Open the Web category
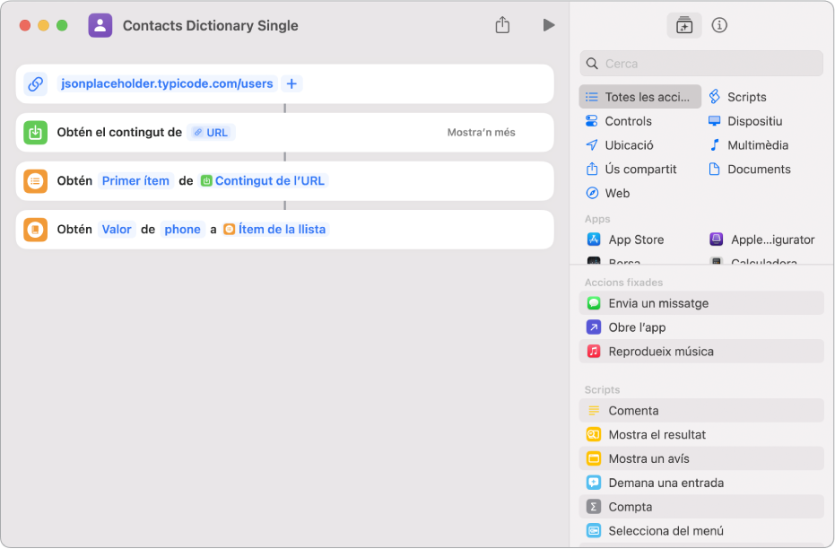Screen dimensions: 835x549 [607, 193]
